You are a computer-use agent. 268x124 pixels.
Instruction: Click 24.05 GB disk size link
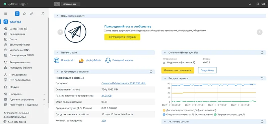point(107,96)
